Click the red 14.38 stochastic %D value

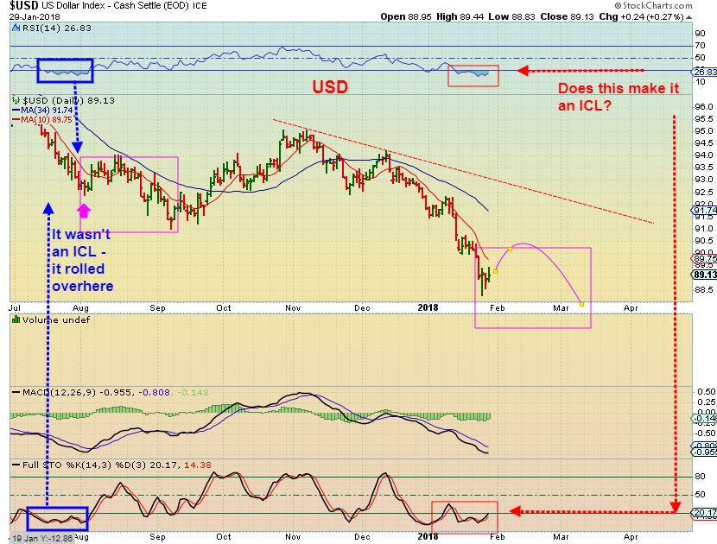(x=198, y=465)
